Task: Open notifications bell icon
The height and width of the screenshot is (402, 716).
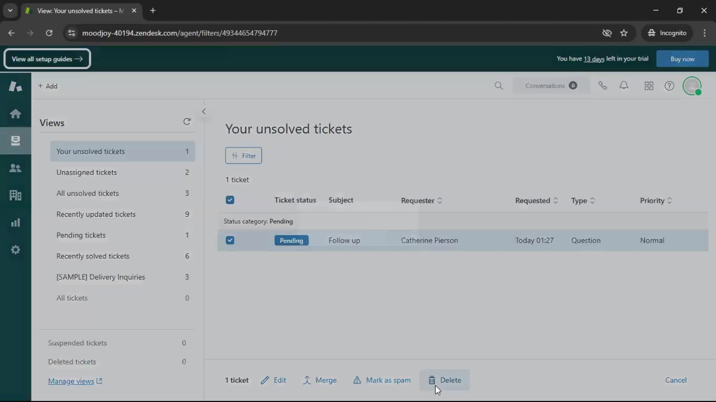Action: tap(624, 86)
